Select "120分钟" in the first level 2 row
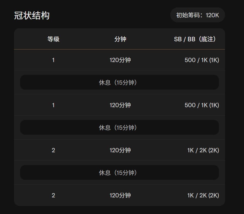 pyautogui.click(x=120, y=150)
